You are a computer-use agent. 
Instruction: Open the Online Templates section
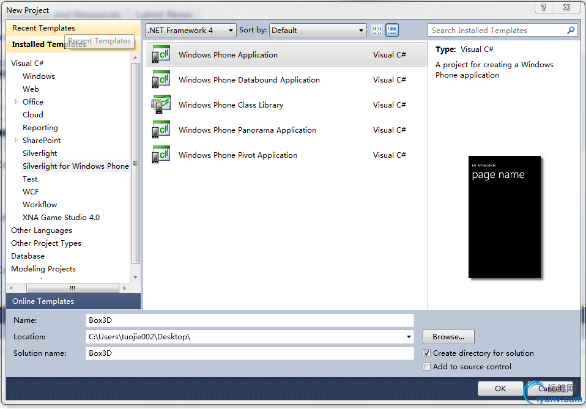[73, 301]
